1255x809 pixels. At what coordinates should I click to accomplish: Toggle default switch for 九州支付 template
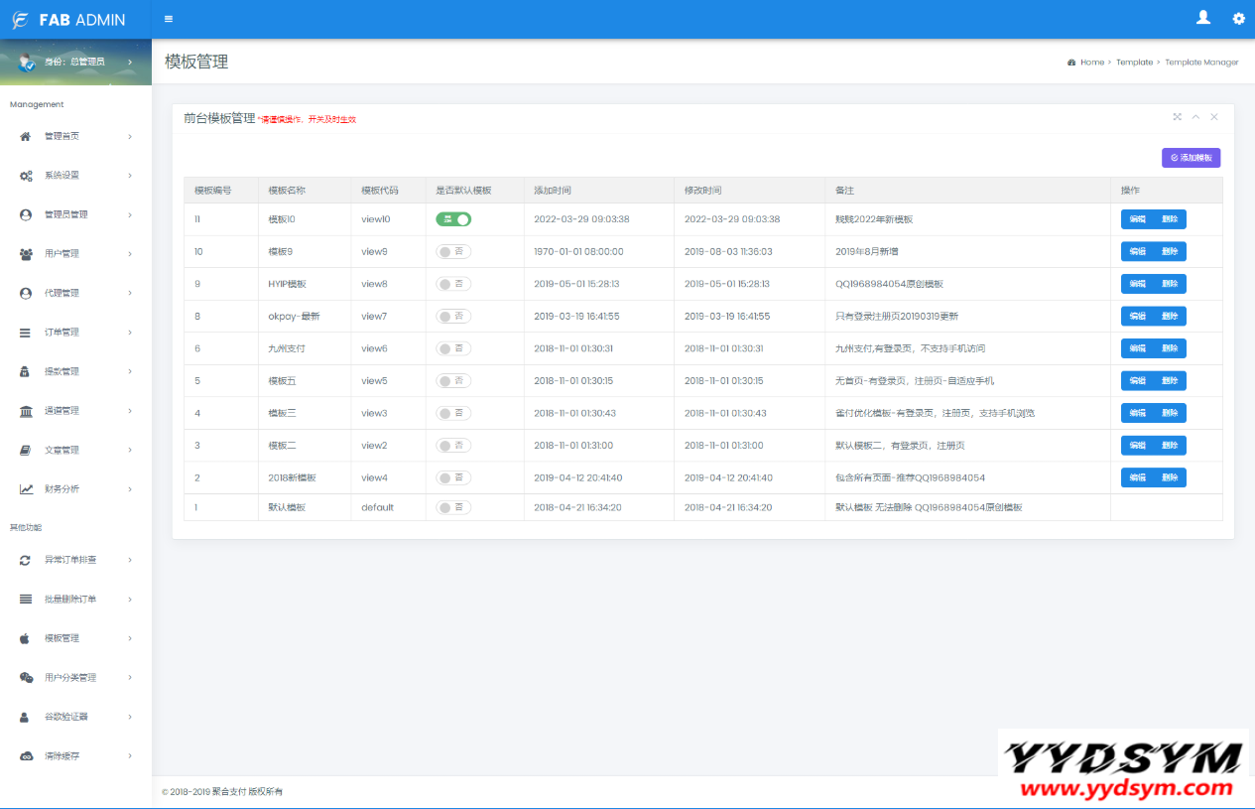[453, 348]
